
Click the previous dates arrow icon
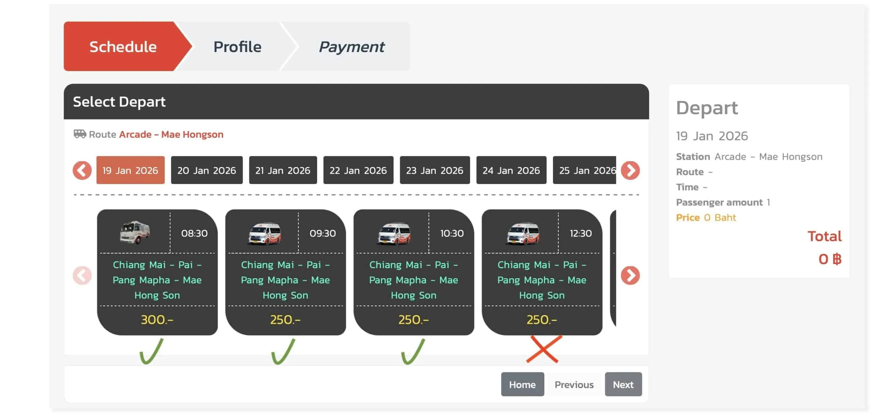[82, 170]
